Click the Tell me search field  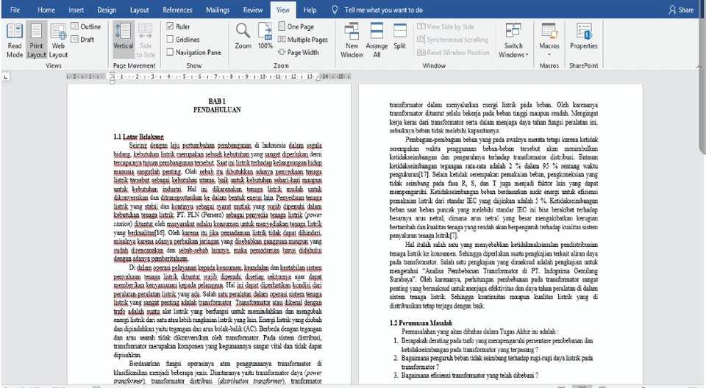pos(384,10)
